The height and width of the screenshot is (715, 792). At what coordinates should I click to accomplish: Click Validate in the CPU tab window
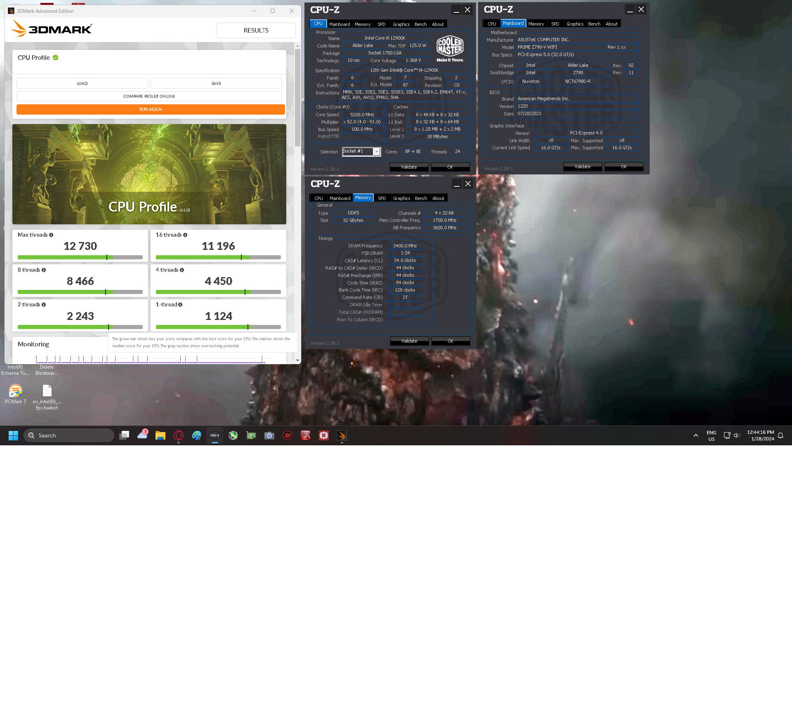(x=409, y=167)
